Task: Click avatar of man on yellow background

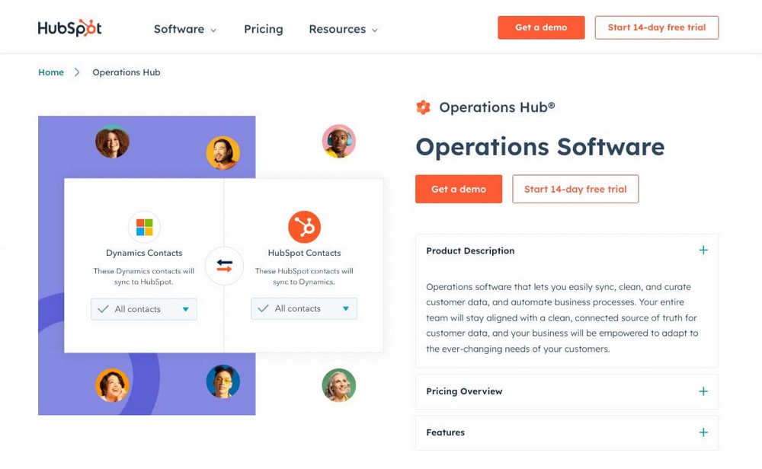Action: click(x=223, y=152)
